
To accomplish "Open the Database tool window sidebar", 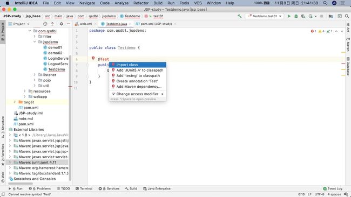I will pyautogui.click(x=348, y=67).
